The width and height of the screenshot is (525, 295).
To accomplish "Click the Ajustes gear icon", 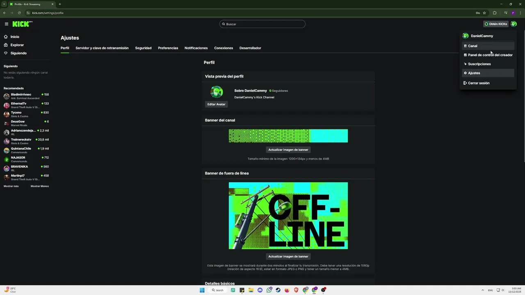I will (x=465, y=73).
